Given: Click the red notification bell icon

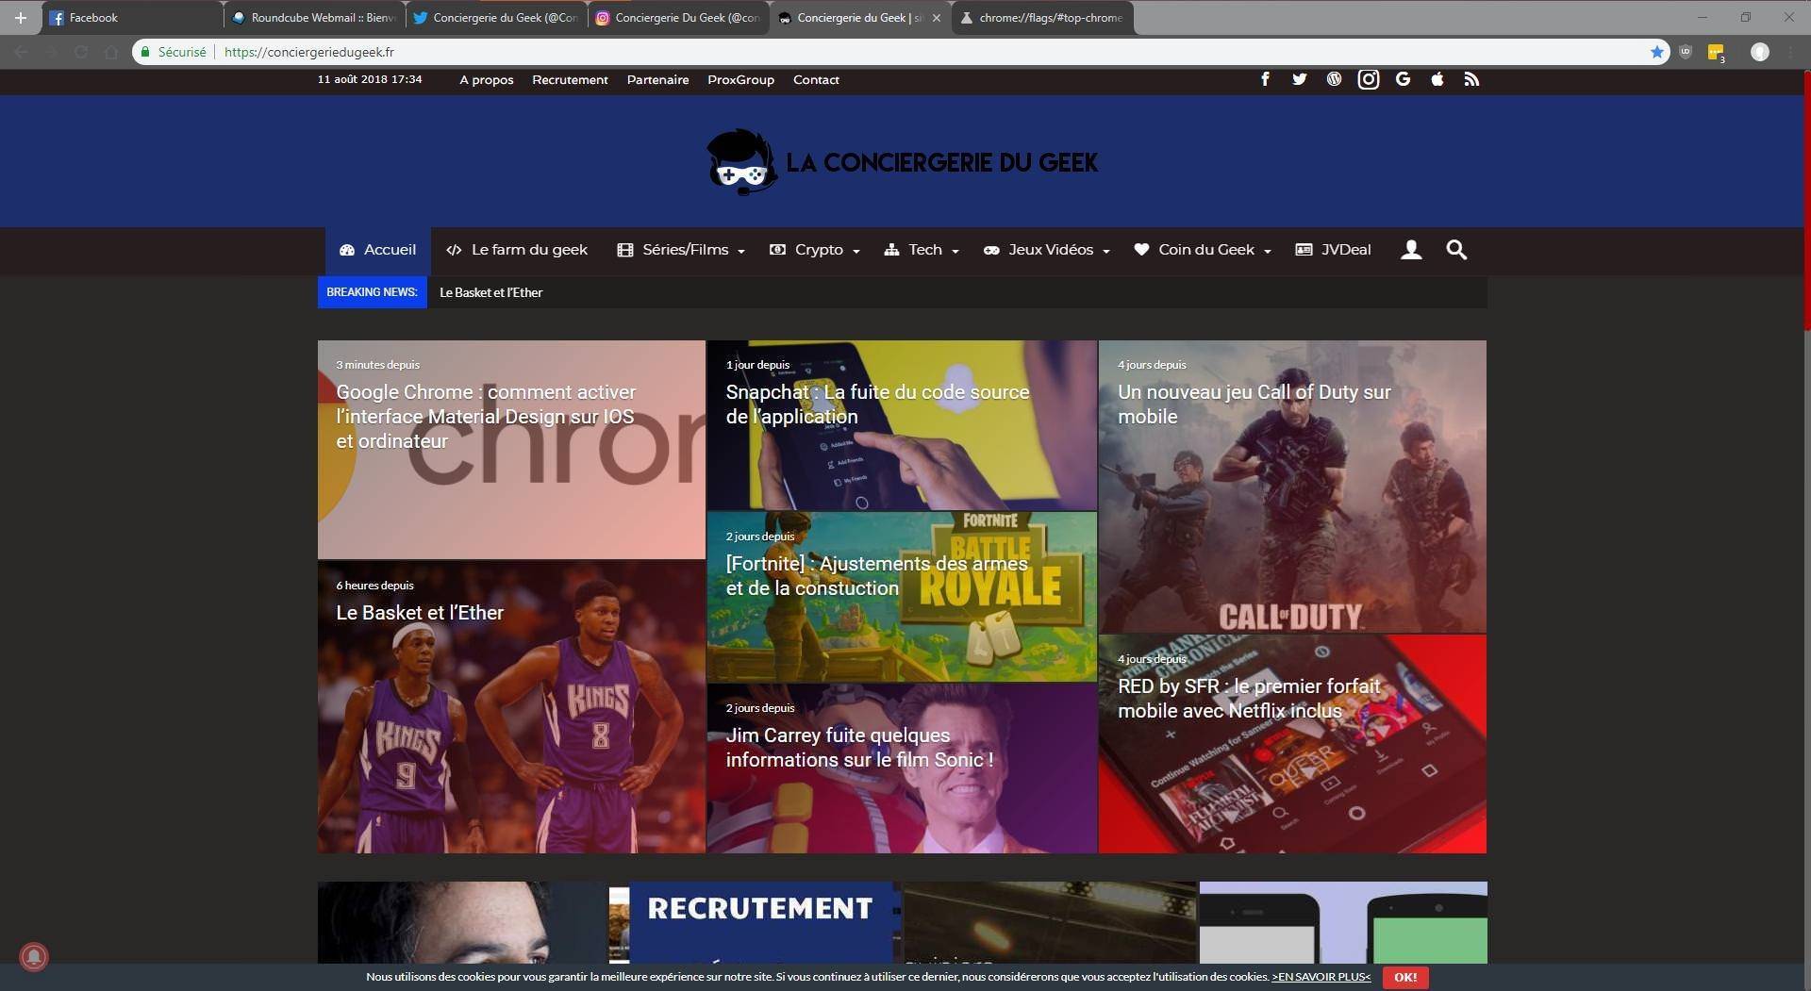Looking at the screenshot, I should pos(34,957).
